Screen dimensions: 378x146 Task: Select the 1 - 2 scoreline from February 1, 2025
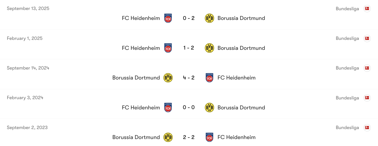[x=189, y=48]
